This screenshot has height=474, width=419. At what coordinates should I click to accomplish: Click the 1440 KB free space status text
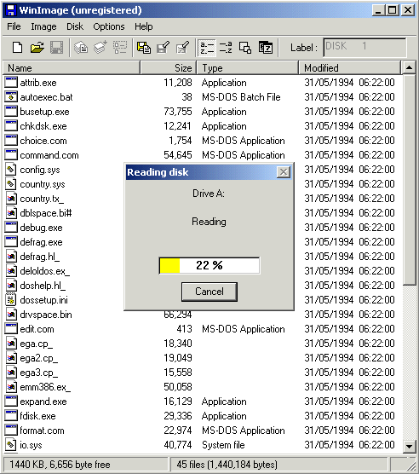click(x=60, y=465)
